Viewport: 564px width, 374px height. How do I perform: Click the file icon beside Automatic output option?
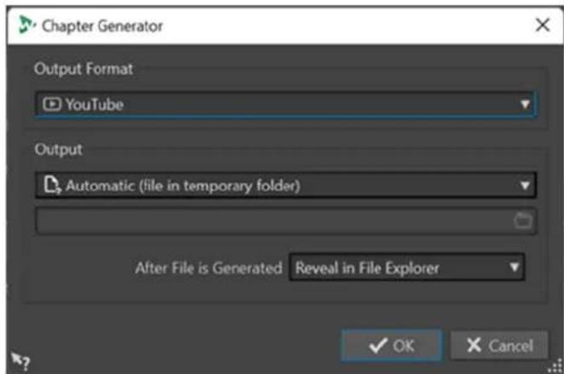pyautogui.click(x=52, y=185)
